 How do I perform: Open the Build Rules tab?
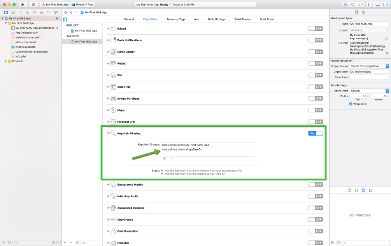tap(267, 19)
